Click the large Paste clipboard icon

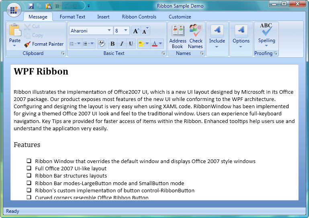coord(15,30)
